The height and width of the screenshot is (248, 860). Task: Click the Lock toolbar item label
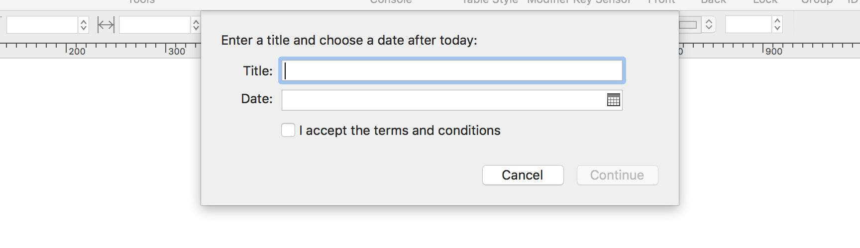(x=765, y=2)
